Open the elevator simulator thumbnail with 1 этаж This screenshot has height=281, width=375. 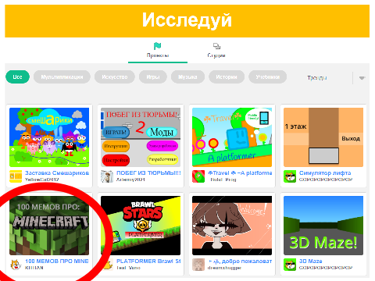coord(323,137)
